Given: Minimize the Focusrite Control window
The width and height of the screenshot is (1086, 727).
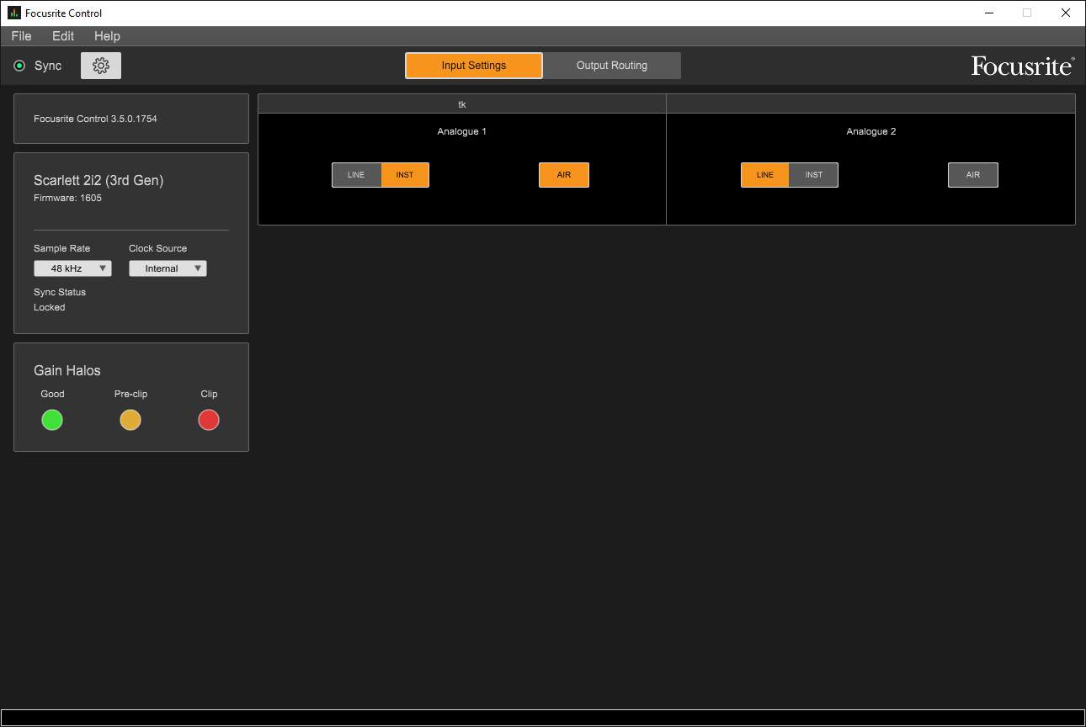Looking at the screenshot, I should 988,13.
